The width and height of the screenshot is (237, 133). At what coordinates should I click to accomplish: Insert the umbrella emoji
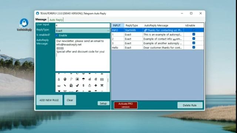click(83, 79)
